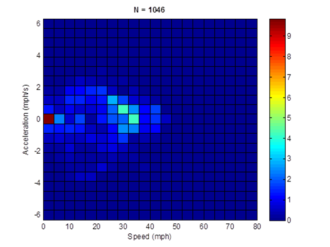Click the green band of the colorbar near 5
Image resolution: width=330 pixels, height=247 pixels.
tap(277, 118)
